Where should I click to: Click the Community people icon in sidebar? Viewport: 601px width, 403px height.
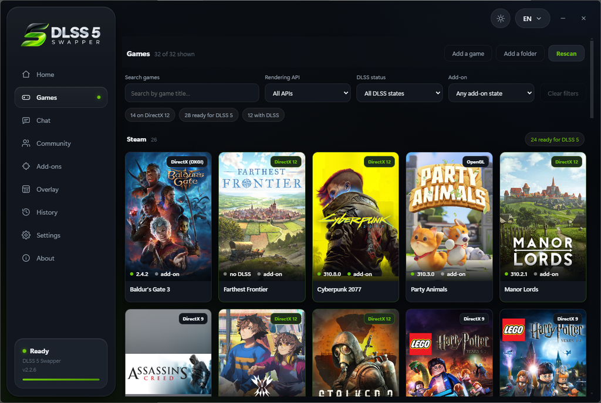[26, 144]
